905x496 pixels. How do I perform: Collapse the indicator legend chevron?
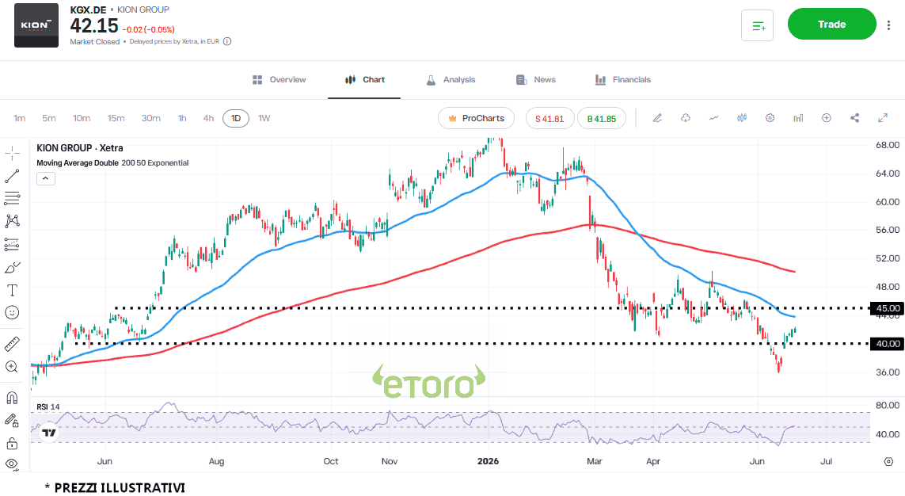(46, 178)
